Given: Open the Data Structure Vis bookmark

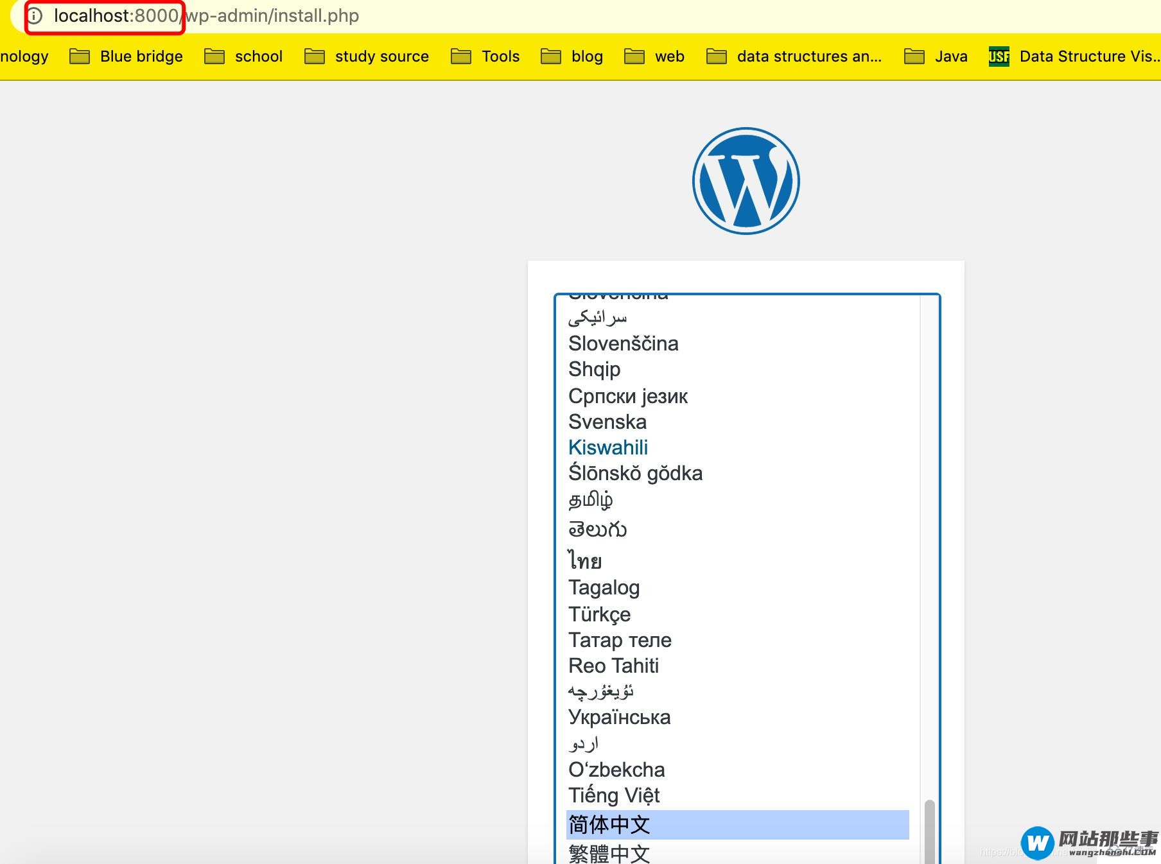Looking at the screenshot, I should [x=1074, y=56].
